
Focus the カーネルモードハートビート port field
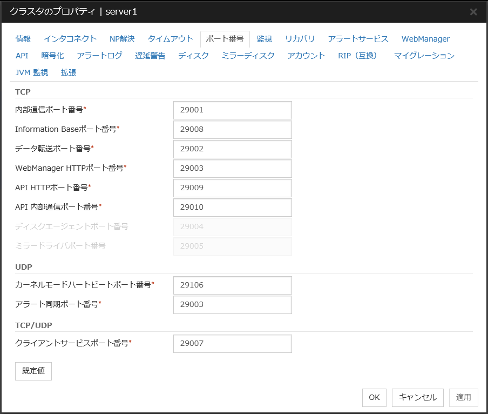pos(232,285)
